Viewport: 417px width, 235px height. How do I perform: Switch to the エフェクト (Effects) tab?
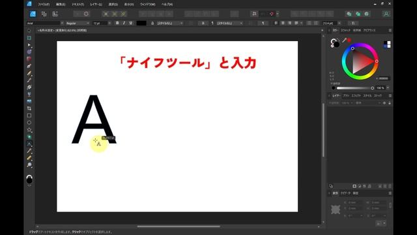[356, 96]
